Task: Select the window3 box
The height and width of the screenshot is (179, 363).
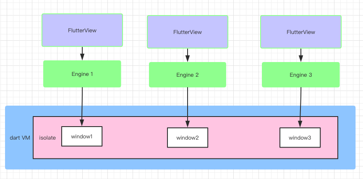Action: pyautogui.click(x=300, y=137)
